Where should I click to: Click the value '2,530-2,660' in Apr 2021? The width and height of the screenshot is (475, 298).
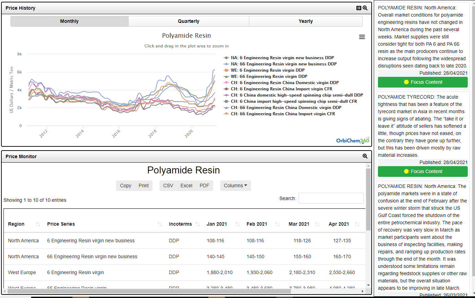tap(342, 272)
